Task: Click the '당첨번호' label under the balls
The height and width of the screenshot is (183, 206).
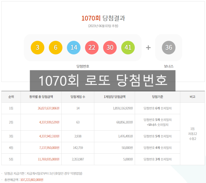Action: [83, 66]
